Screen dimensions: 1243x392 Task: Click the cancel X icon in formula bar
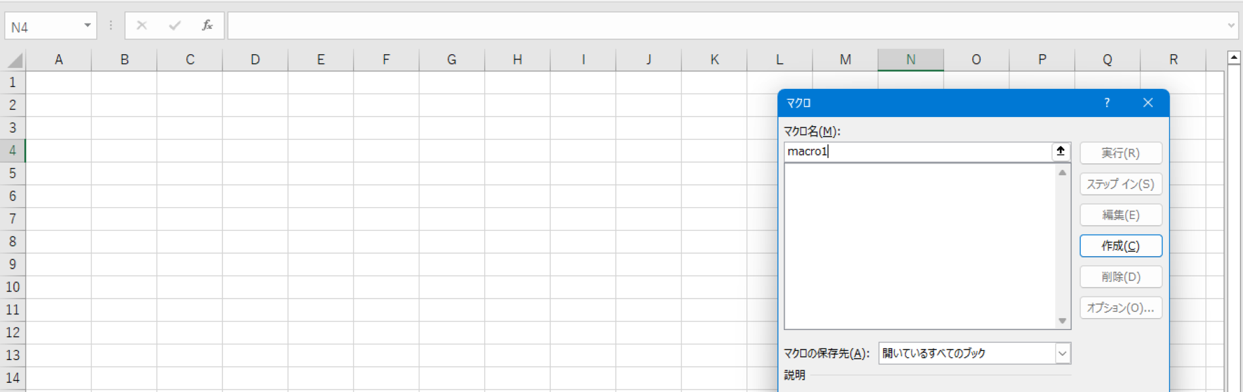click(x=141, y=25)
